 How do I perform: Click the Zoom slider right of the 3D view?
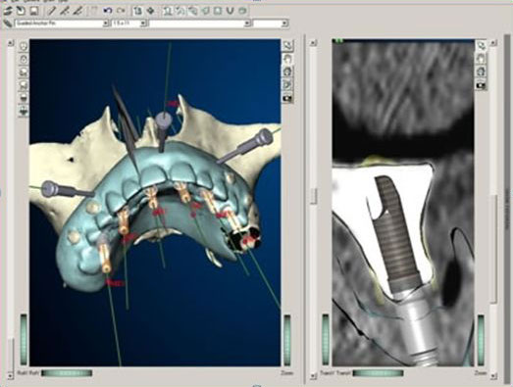pos(287,340)
